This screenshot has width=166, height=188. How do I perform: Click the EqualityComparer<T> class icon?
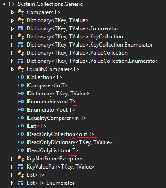click(21, 69)
